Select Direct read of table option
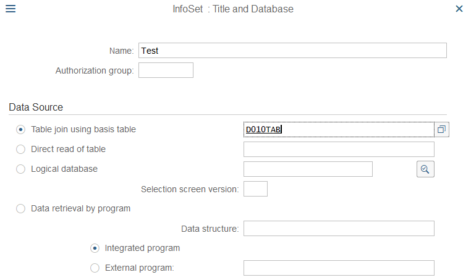The image size is (471, 280). click(21, 149)
